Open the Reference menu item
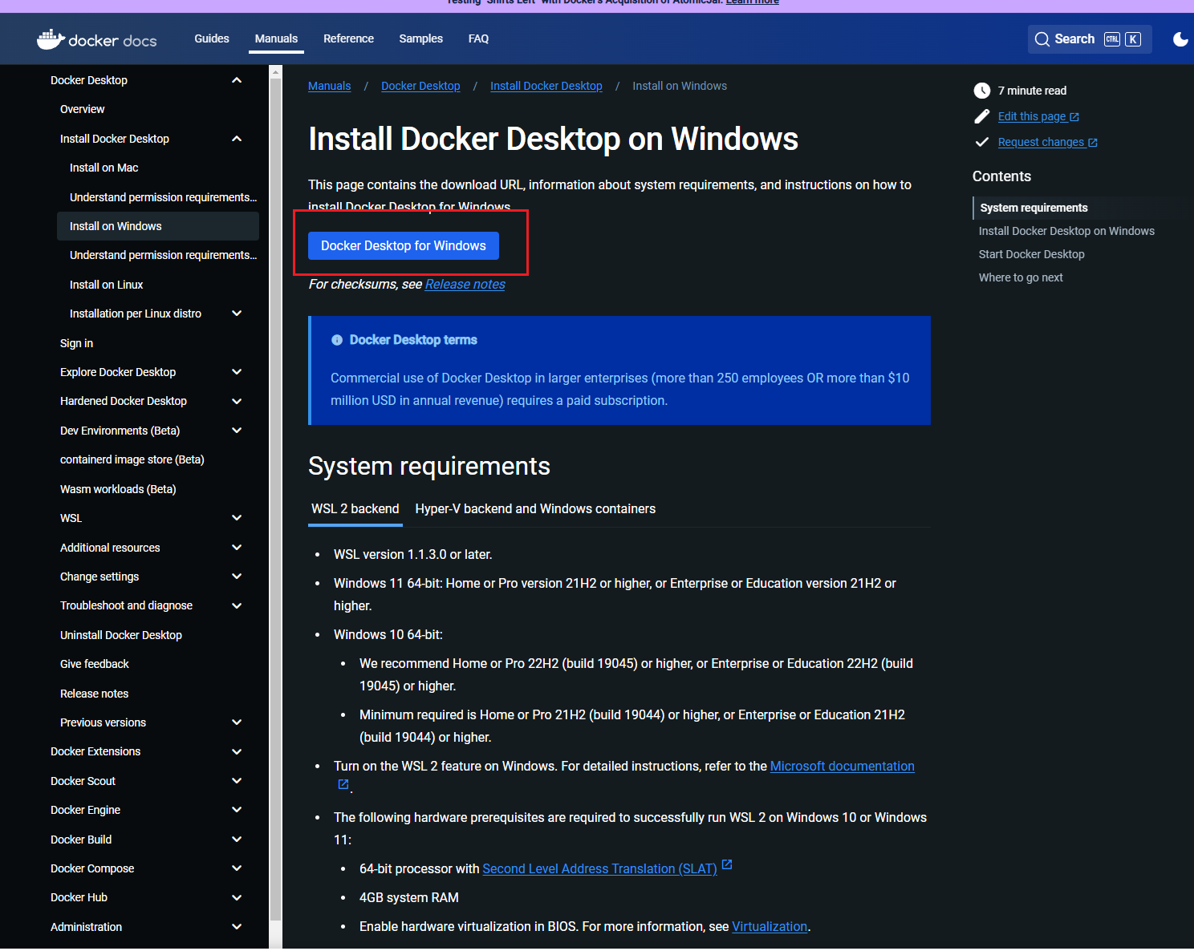This screenshot has height=951, width=1194. tap(348, 38)
